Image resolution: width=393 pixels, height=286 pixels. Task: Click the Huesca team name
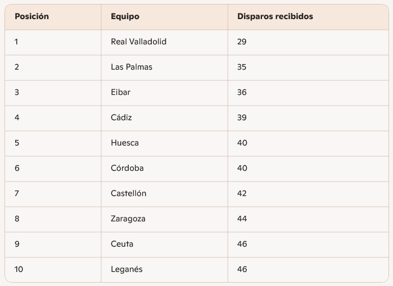[x=125, y=143]
